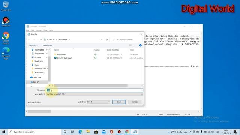Open Task View on taskbar
Image resolution: width=240 pixels, height=135 pixels.
pyautogui.click(x=72, y=132)
